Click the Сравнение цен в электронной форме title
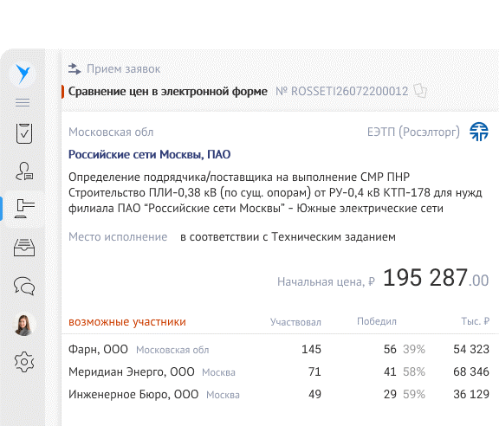This screenshot has height=426, width=499. [x=168, y=91]
